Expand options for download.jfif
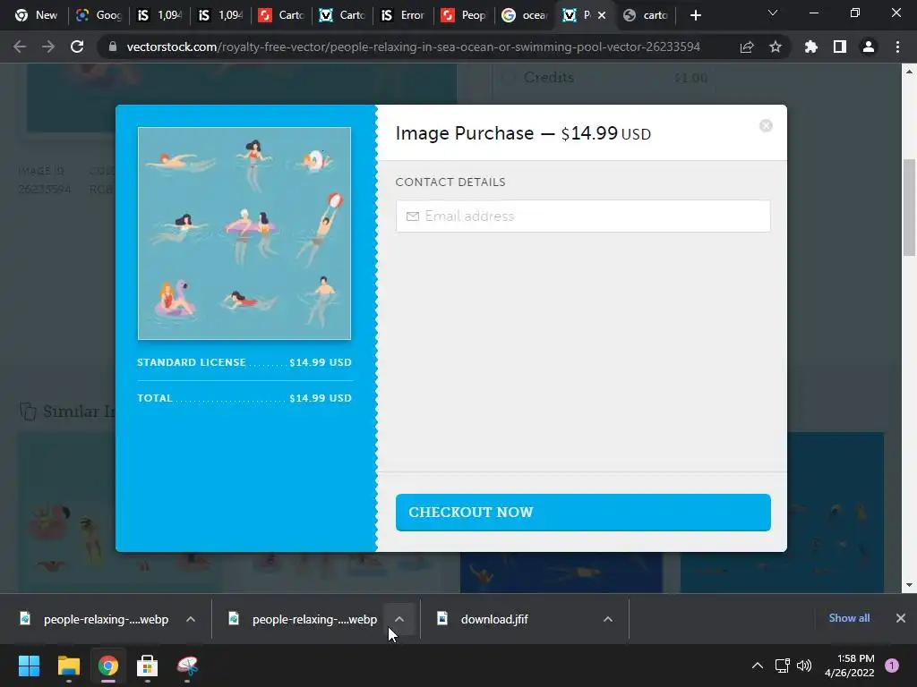 pyautogui.click(x=608, y=619)
